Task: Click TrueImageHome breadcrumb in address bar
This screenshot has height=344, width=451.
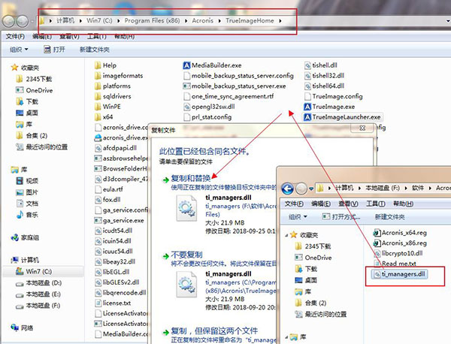Action: click(250, 21)
